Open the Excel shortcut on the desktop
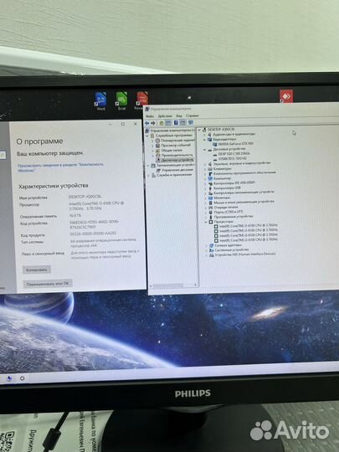Image resolution: width=339 pixels, height=452 pixels. 121,101
